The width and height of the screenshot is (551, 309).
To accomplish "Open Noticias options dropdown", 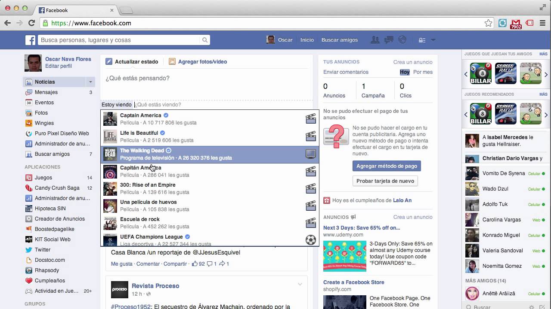I will tap(90, 82).
